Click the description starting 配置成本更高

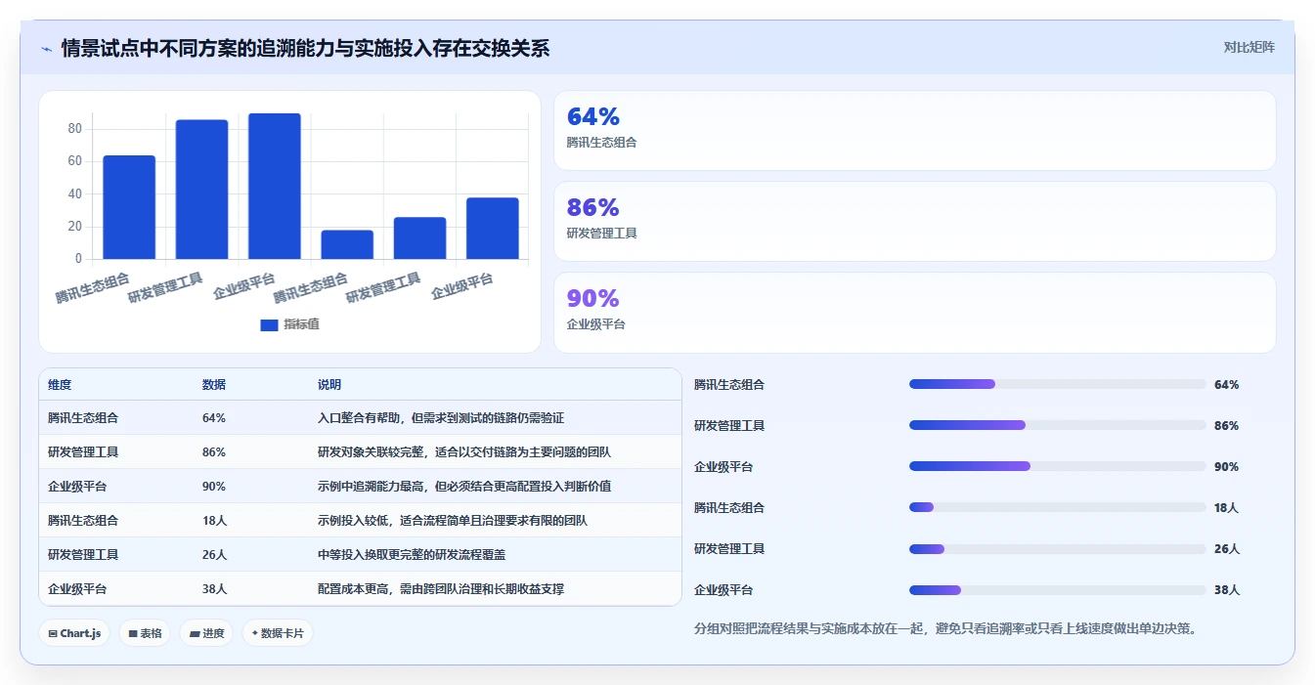pyautogui.click(x=441, y=589)
